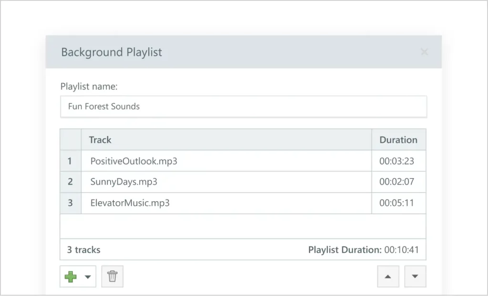Screen dimensions: 488x296
Task: Click the Track column header
Action: coord(100,140)
